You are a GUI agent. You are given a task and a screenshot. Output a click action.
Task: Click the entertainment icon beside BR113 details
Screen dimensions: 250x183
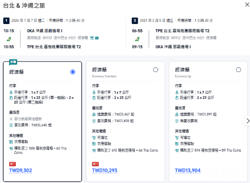tap(97, 38)
